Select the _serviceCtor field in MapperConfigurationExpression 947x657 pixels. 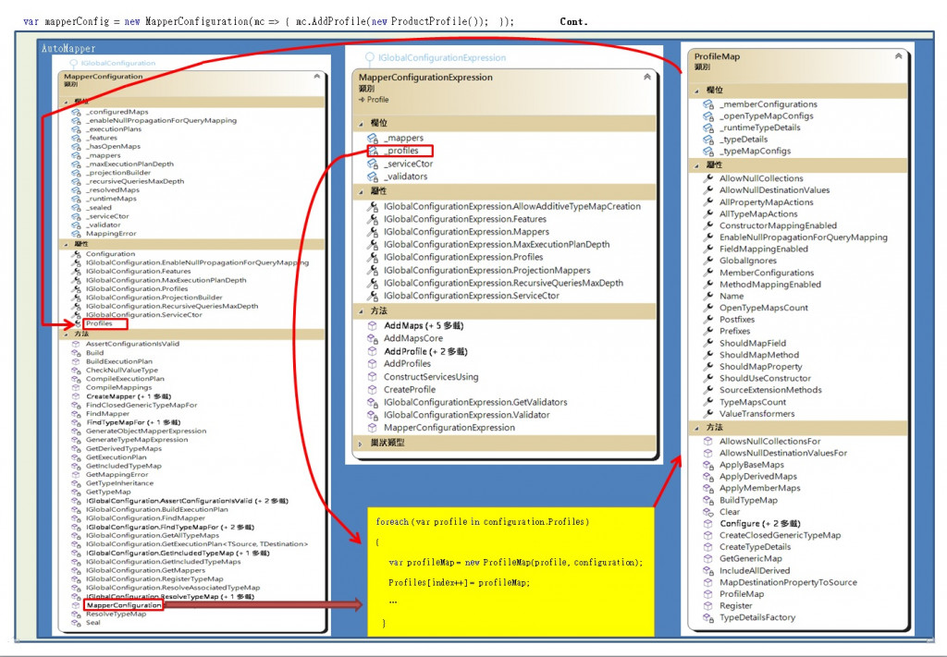pyautogui.click(x=408, y=164)
